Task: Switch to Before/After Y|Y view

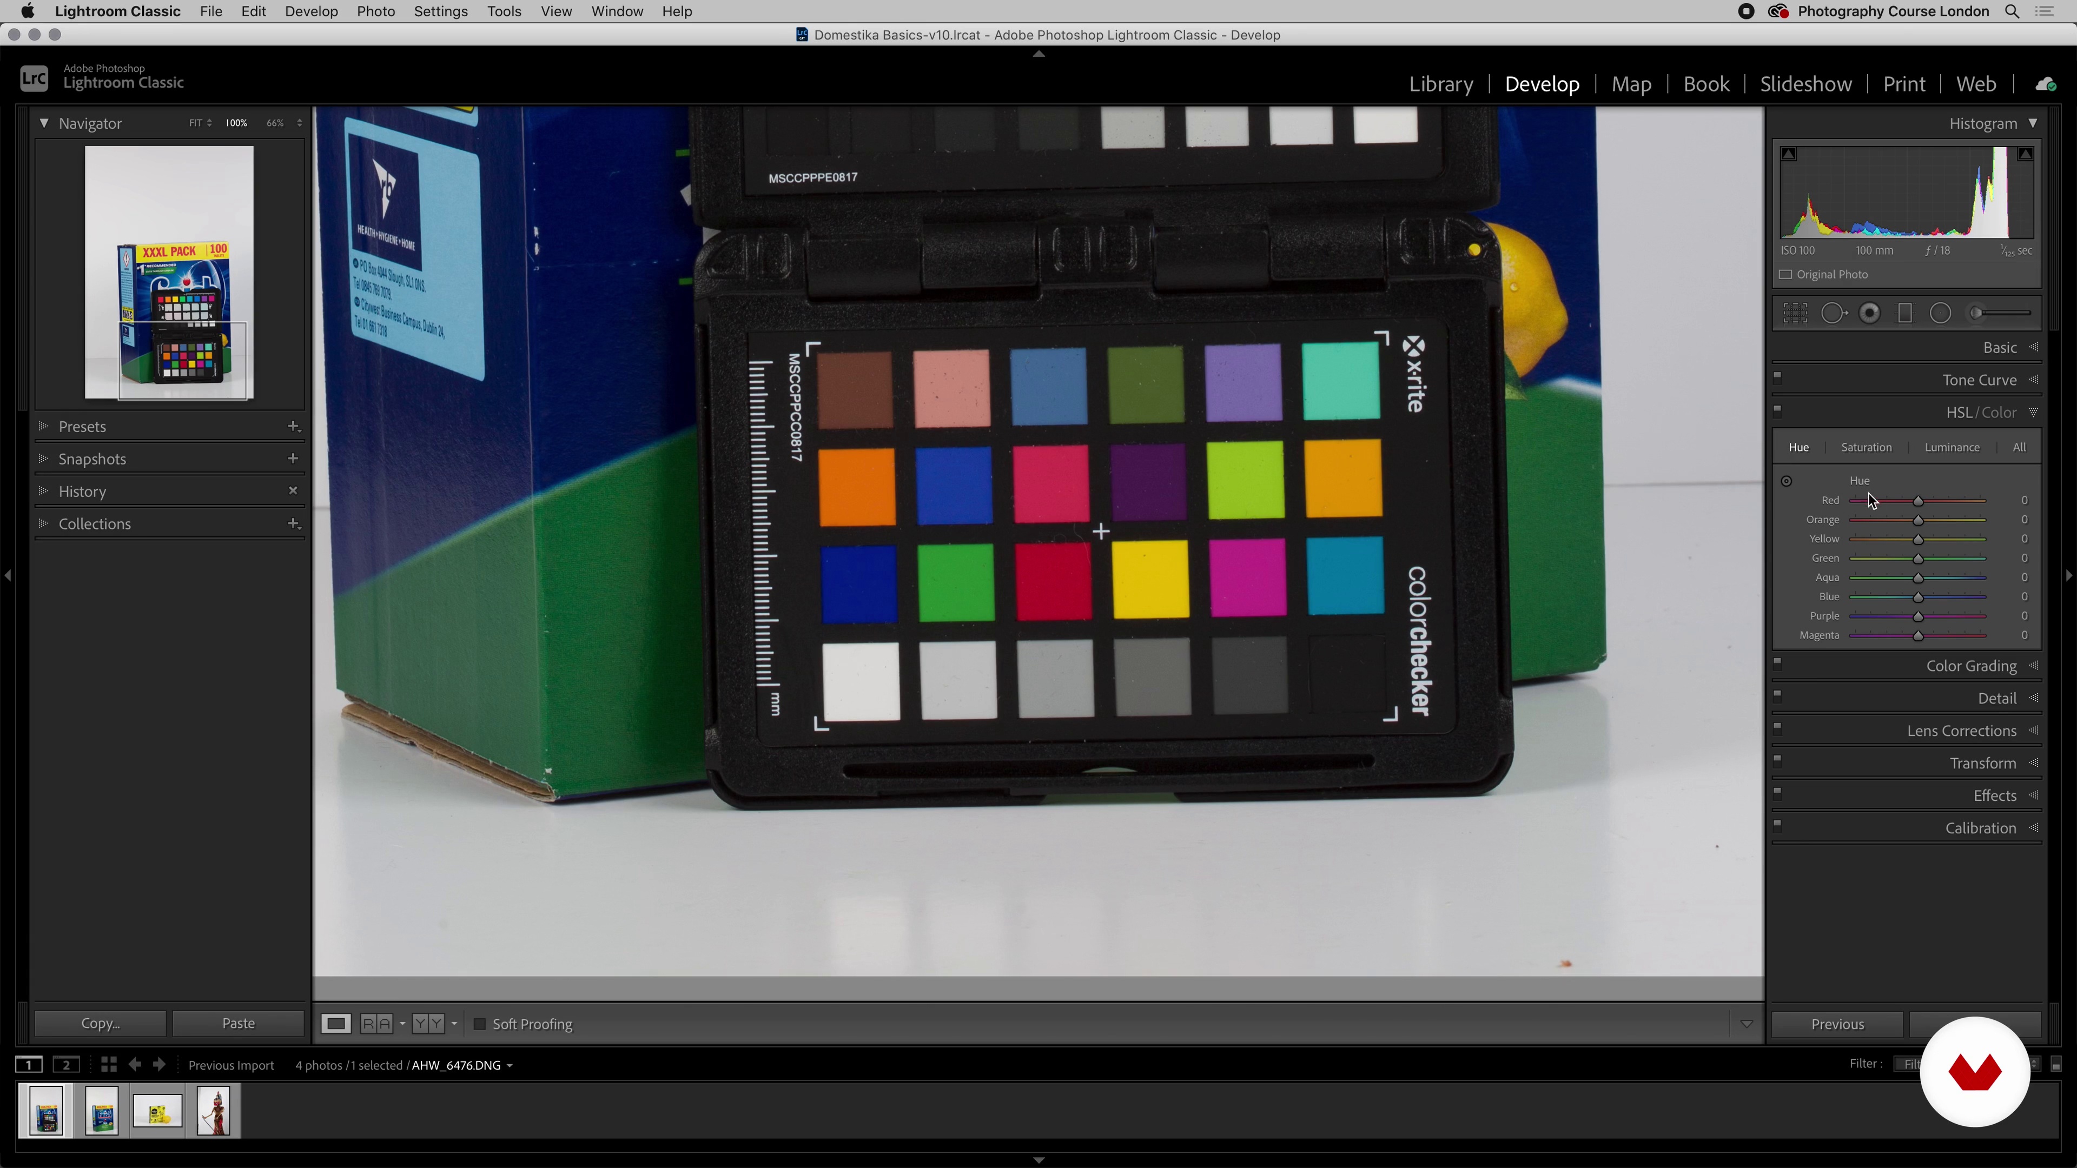Action: pyautogui.click(x=428, y=1025)
